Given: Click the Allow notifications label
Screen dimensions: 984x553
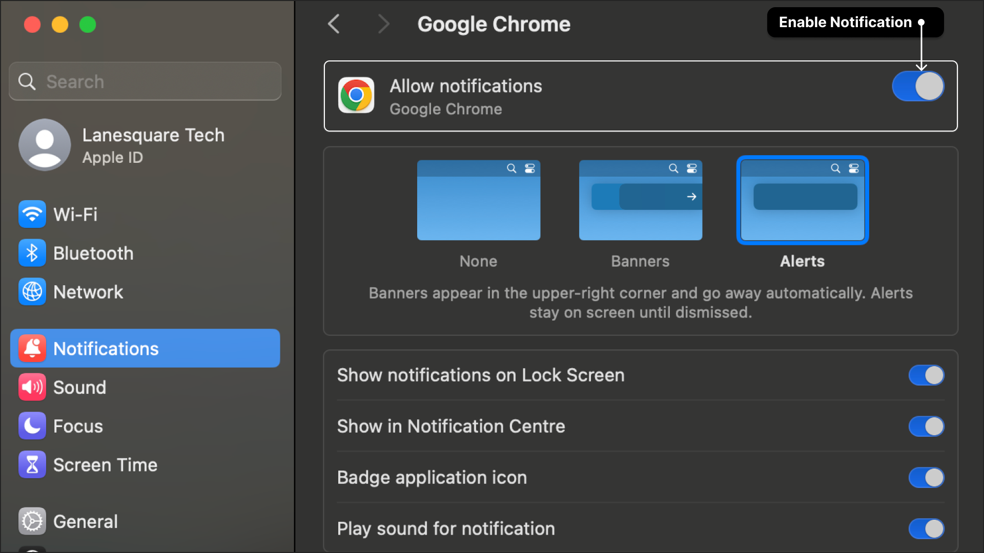Looking at the screenshot, I should 466,86.
